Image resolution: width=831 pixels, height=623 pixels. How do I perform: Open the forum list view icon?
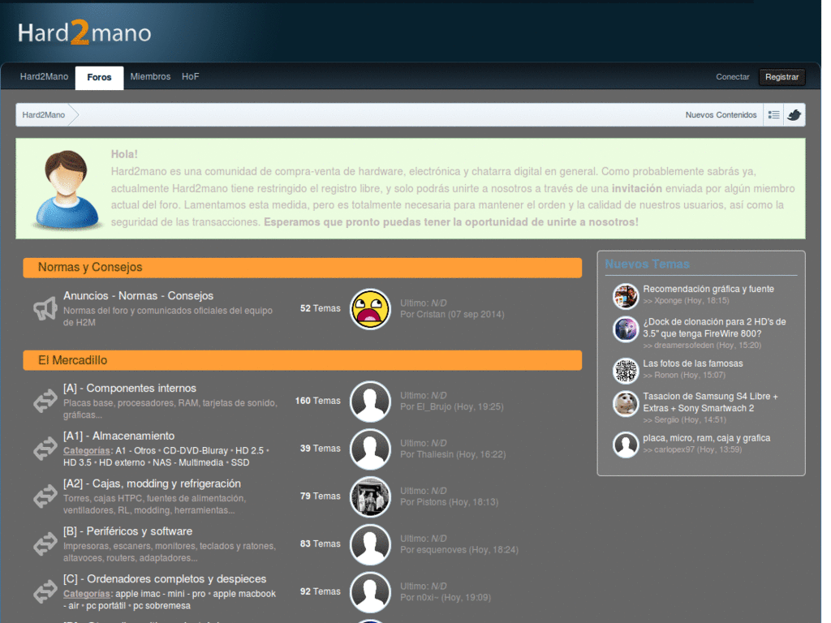tap(773, 115)
